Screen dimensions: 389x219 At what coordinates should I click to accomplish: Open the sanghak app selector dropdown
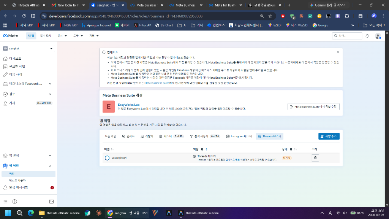[x=28, y=48]
